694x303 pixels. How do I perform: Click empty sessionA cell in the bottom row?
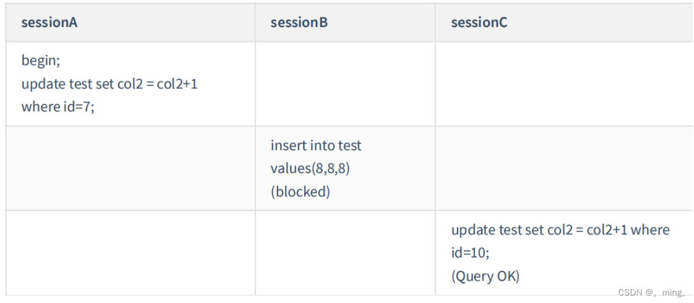(130, 253)
